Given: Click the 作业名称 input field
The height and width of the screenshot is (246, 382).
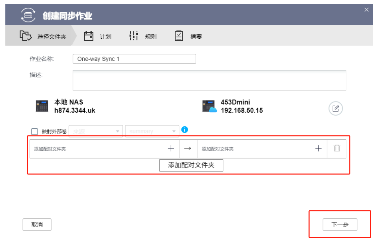Looking at the screenshot, I should coord(134,59).
